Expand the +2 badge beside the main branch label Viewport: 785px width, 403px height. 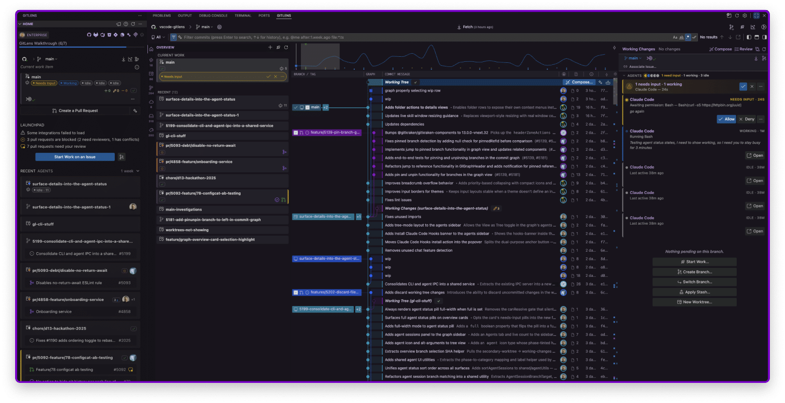(325, 107)
